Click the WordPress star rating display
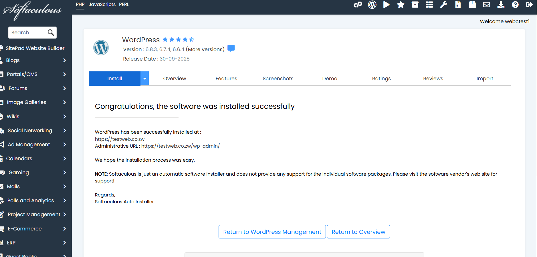This screenshot has width=537, height=257. [x=179, y=39]
